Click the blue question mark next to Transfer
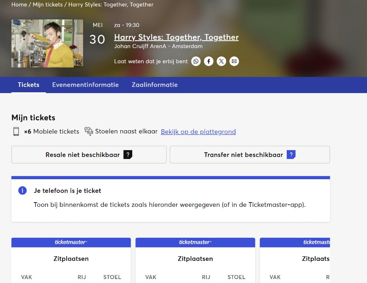Viewport: 367px width, 283px height. (x=291, y=154)
